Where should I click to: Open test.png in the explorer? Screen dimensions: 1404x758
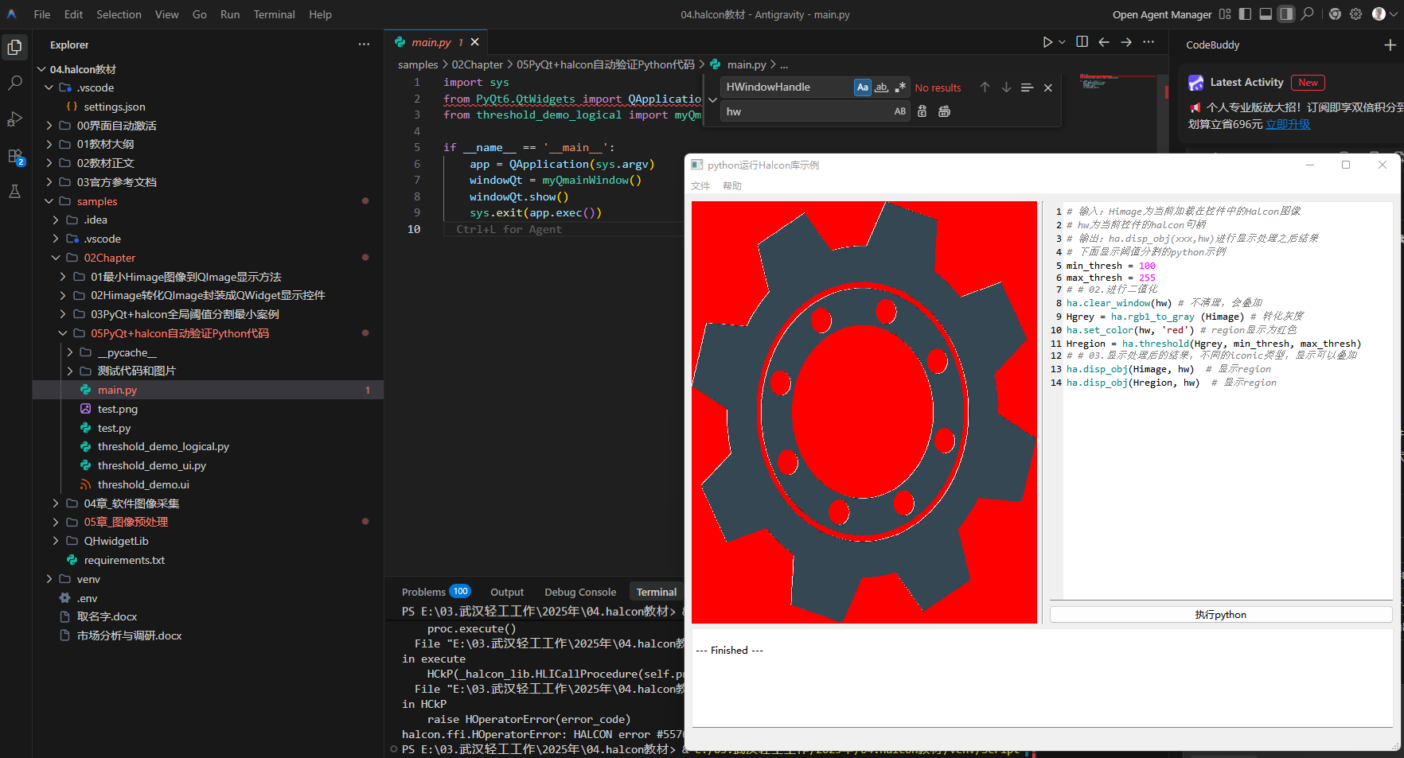[118, 409]
